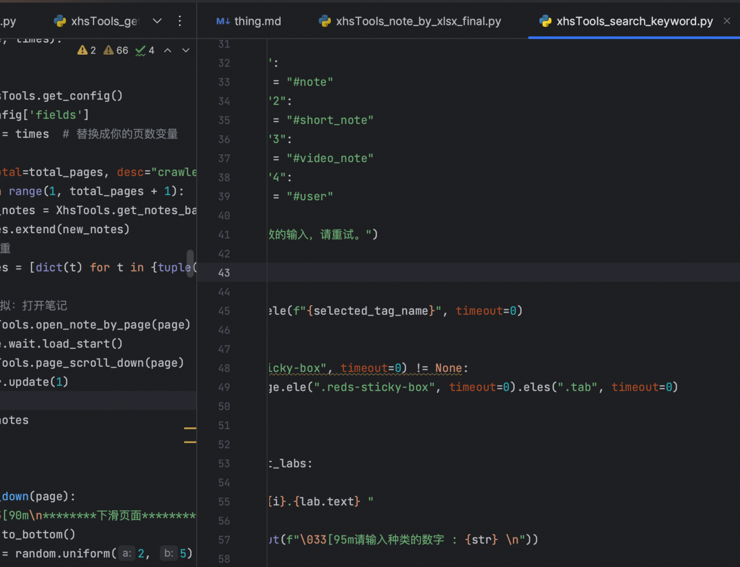740x567 pixels.
Task: Select the xhsTools_search_keyword.py tab
Action: [626, 21]
